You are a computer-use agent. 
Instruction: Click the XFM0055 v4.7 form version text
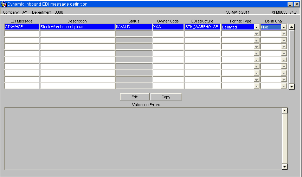pos(284,12)
